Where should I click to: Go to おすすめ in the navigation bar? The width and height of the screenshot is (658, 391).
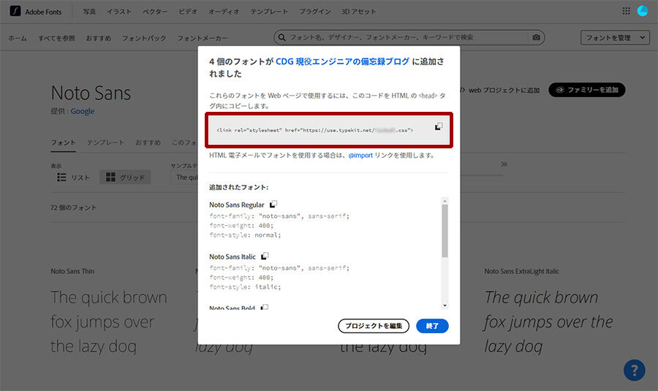99,38
